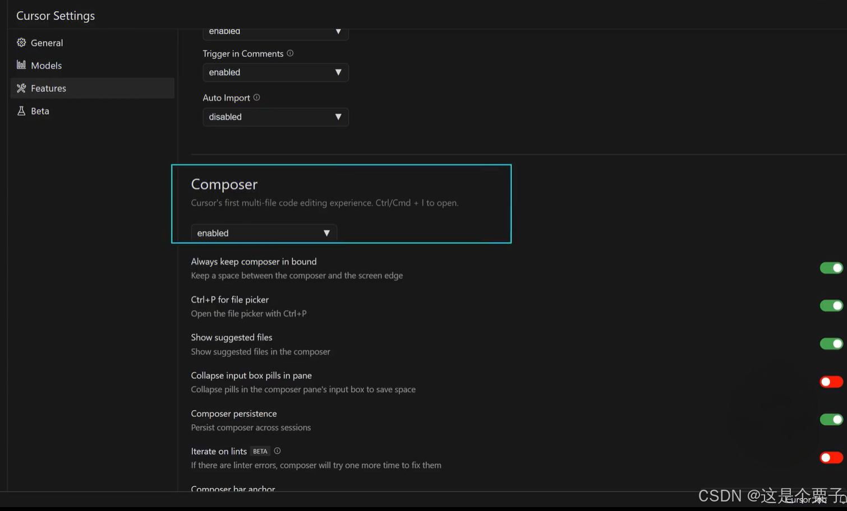Click the BETA badge next to Iterate on lints
The width and height of the screenshot is (847, 511).
[260, 451]
